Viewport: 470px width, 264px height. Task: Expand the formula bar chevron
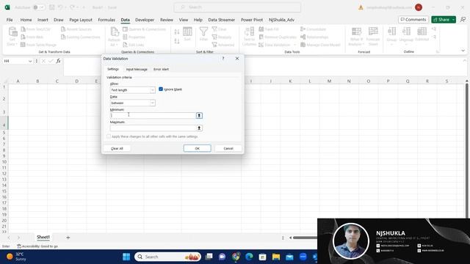pyautogui.click(x=465, y=61)
